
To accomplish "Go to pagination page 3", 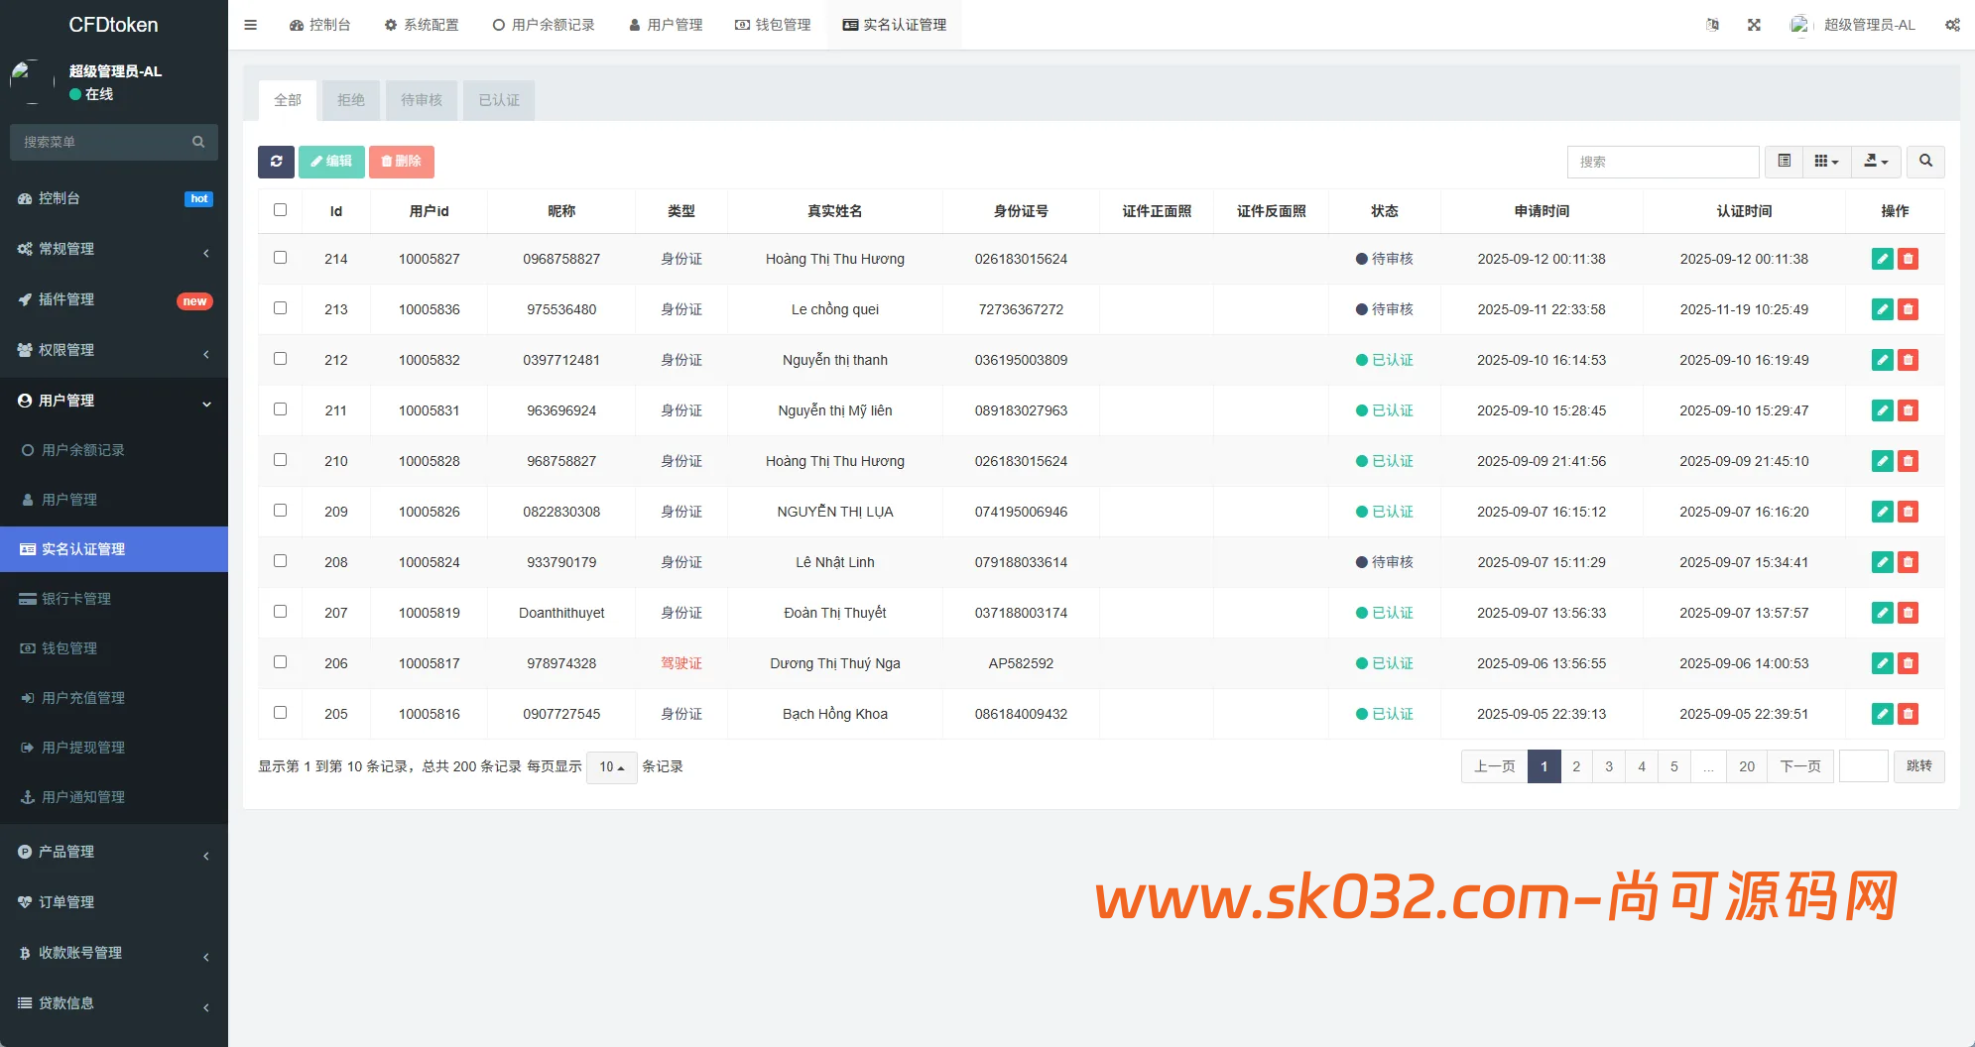I will 1609,766.
